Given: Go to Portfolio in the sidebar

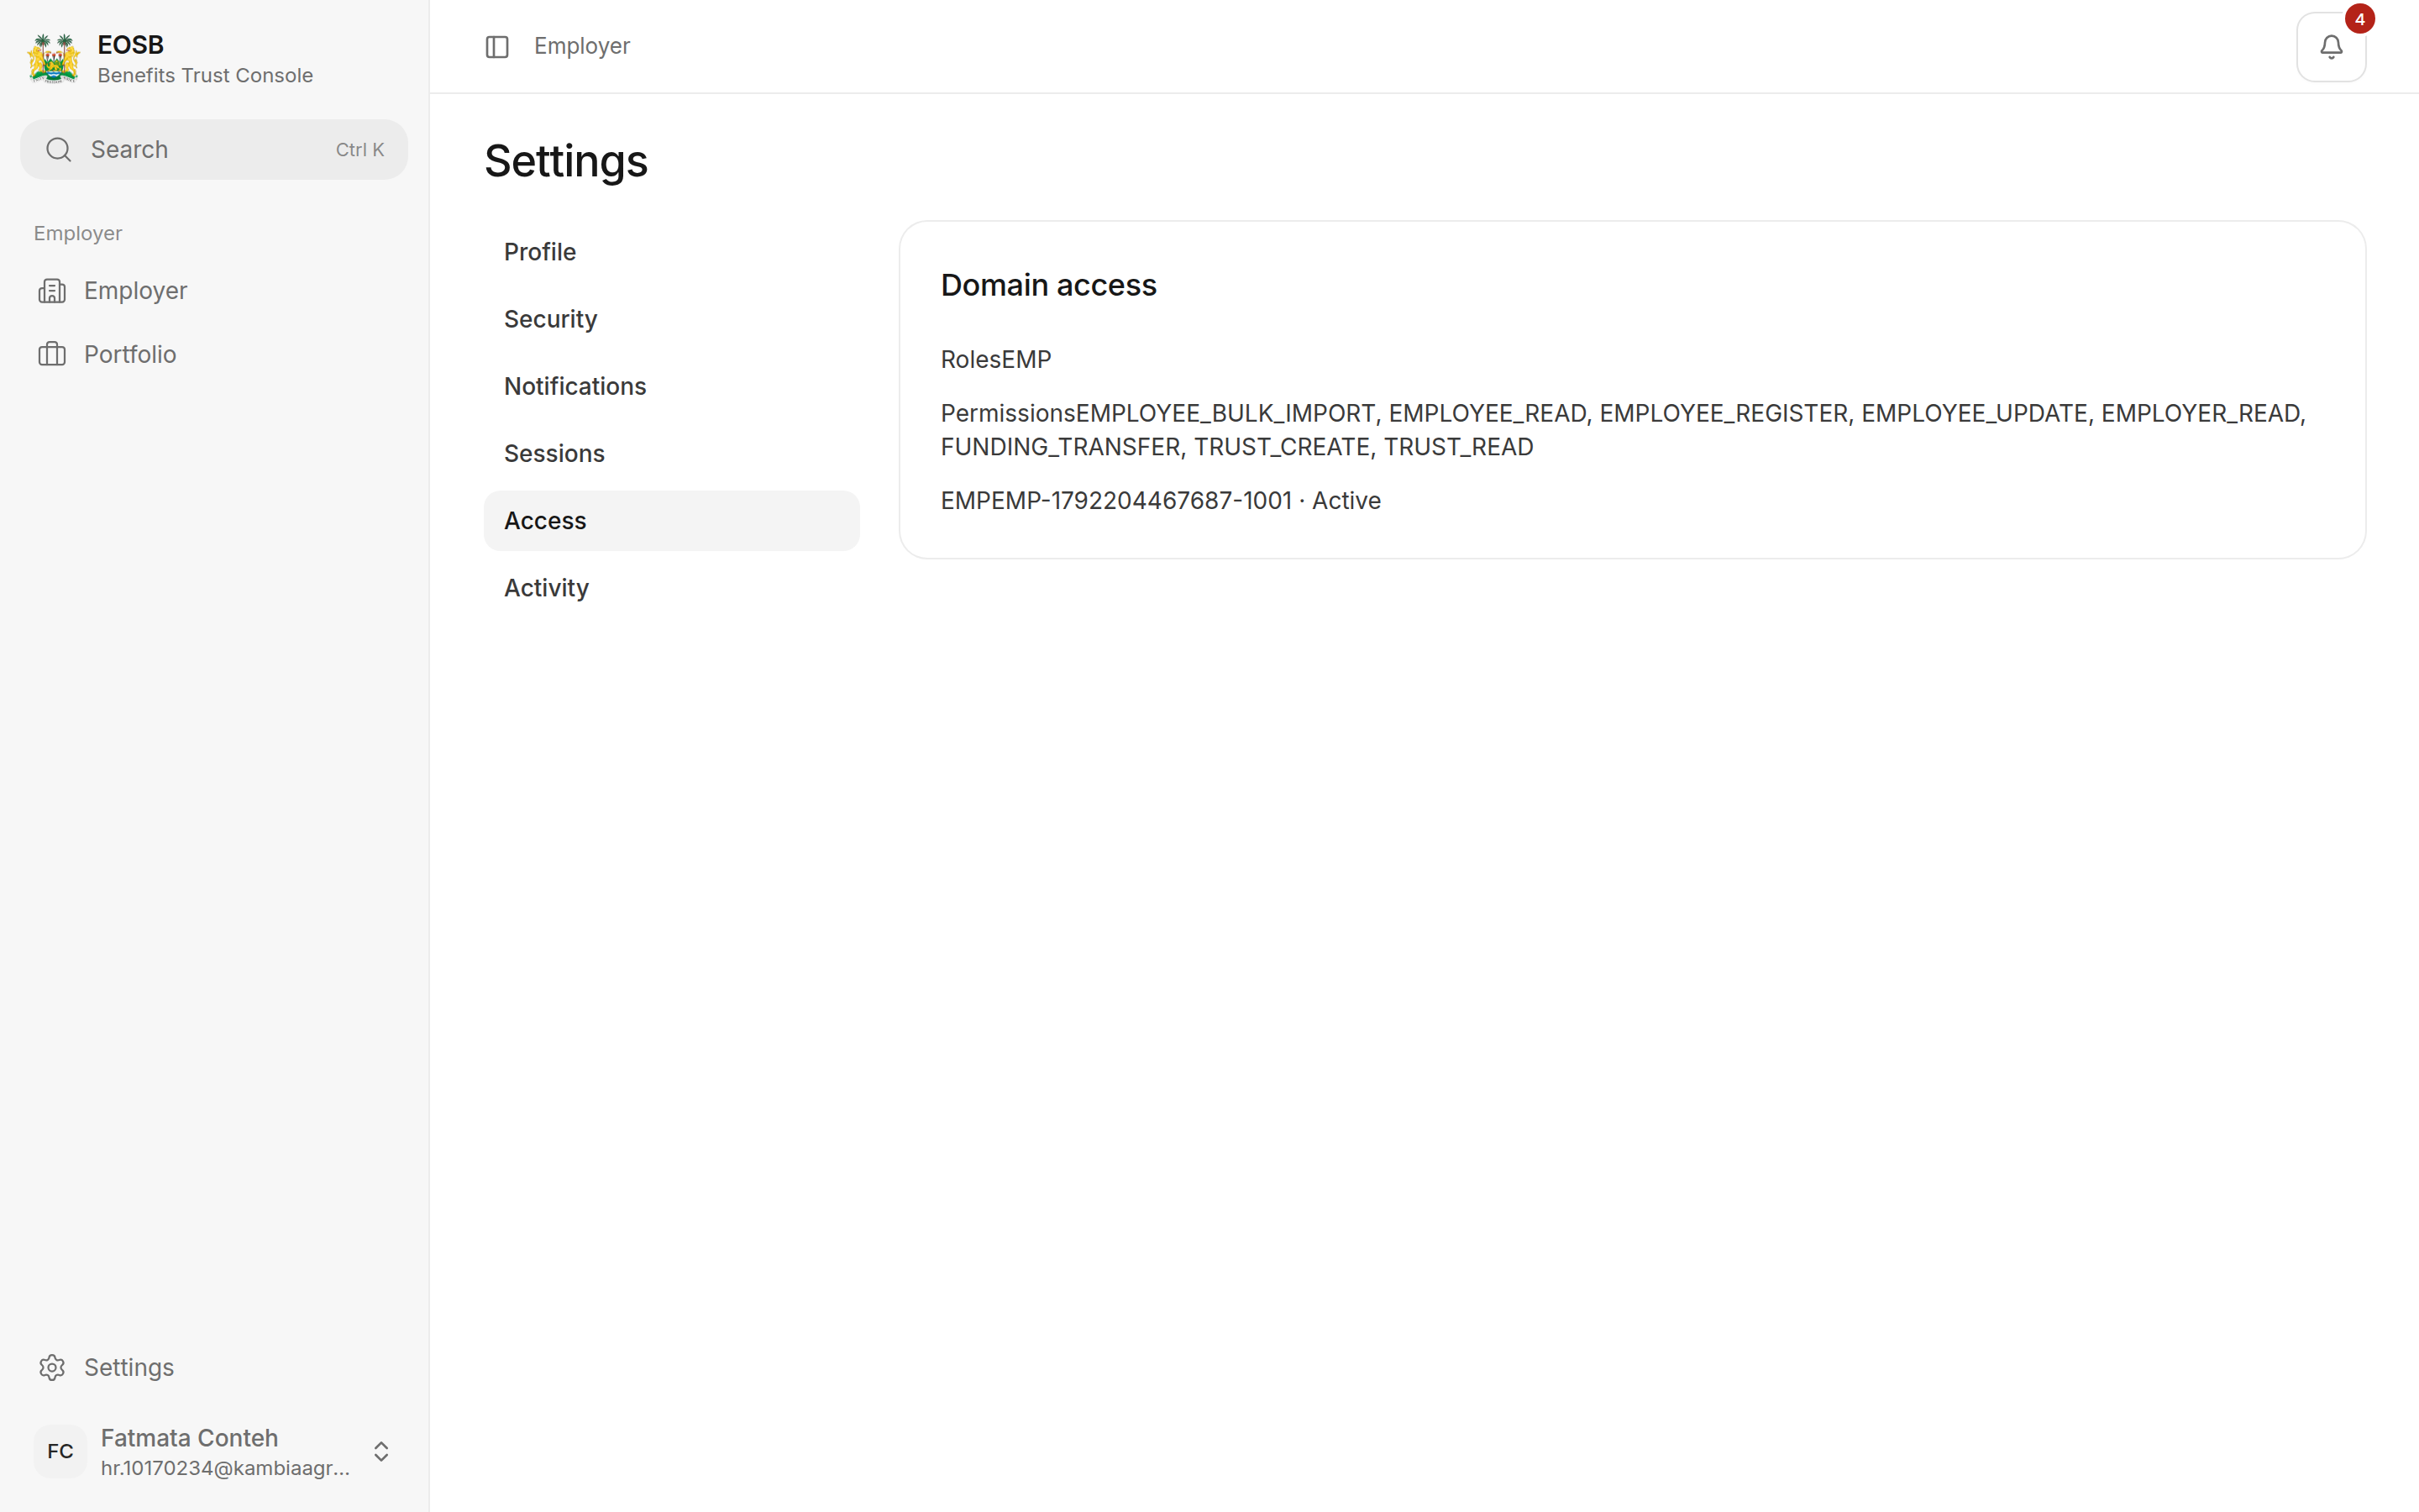Looking at the screenshot, I should [x=214, y=354].
